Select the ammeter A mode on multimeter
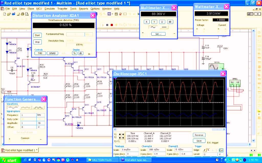262x163 pixels. click(x=147, y=22)
